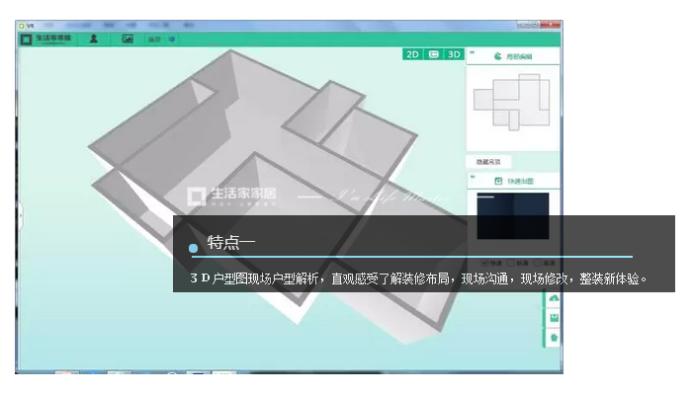This screenshot has width=692, height=395.
Task: Click the floor plan editing header icon
Action: [497, 57]
